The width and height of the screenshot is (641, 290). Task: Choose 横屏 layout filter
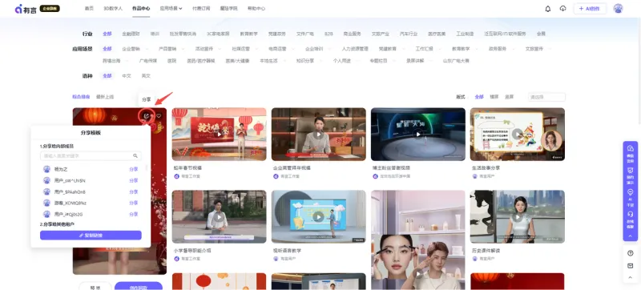click(494, 97)
